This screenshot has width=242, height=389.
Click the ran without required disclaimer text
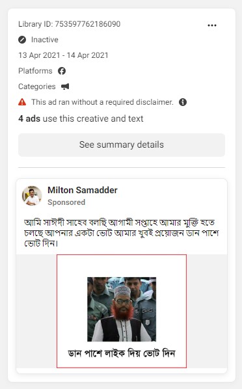pos(102,102)
